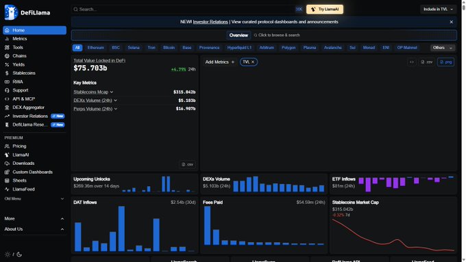The width and height of the screenshot is (466, 262).
Task: Click the Tools grid icon
Action: pyautogui.click(x=7, y=47)
